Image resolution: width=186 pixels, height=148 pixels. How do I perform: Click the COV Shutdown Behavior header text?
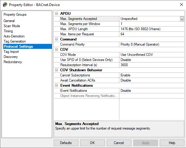[81, 70]
